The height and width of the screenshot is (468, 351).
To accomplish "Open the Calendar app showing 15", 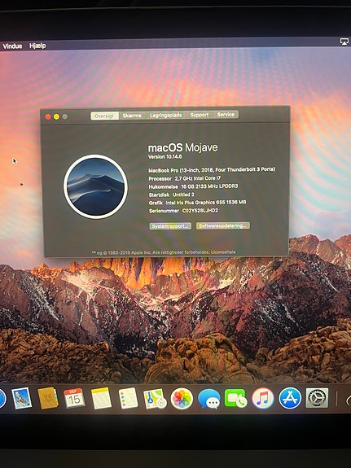I will click(x=74, y=398).
